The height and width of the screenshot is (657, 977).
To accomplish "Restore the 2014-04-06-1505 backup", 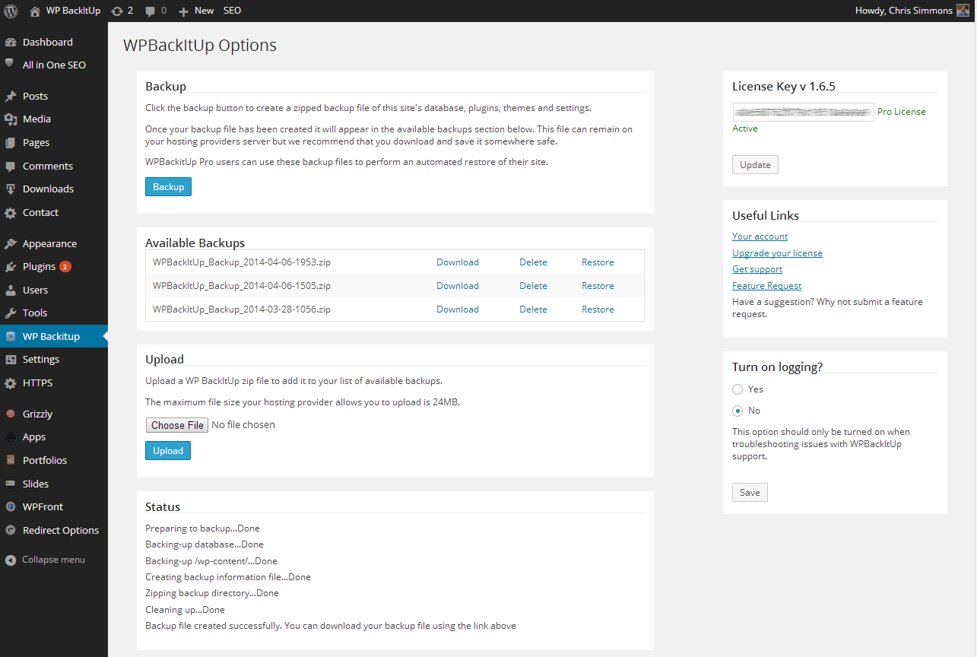I will click(x=598, y=286).
